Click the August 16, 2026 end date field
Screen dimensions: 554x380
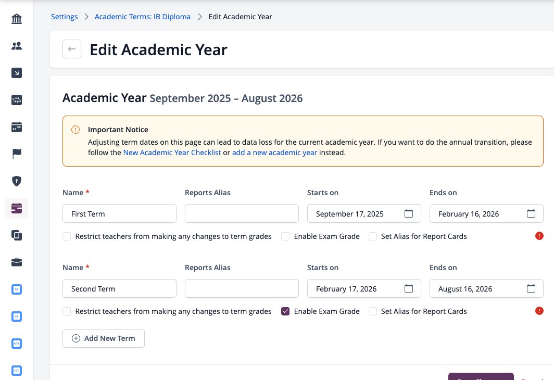[486, 288]
